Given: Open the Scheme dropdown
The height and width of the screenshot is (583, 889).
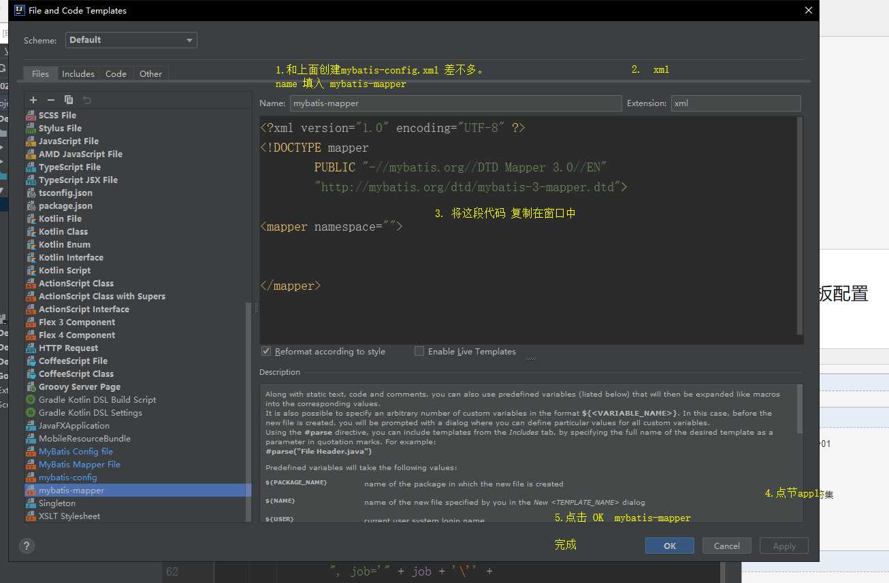Looking at the screenshot, I should tap(131, 40).
